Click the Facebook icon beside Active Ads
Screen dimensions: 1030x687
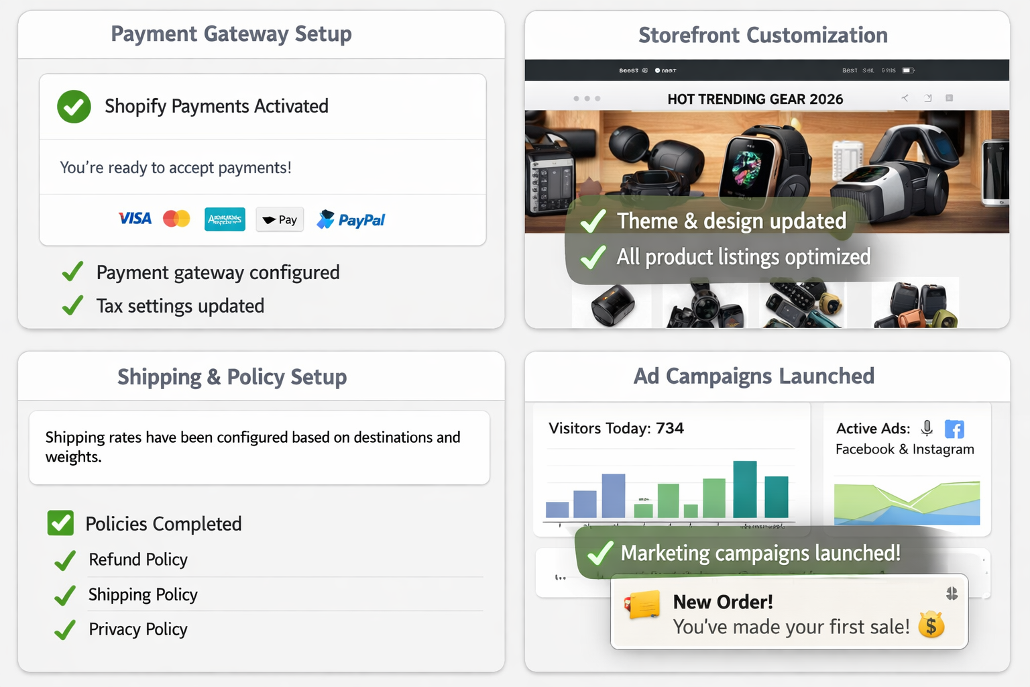pyautogui.click(x=954, y=429)
